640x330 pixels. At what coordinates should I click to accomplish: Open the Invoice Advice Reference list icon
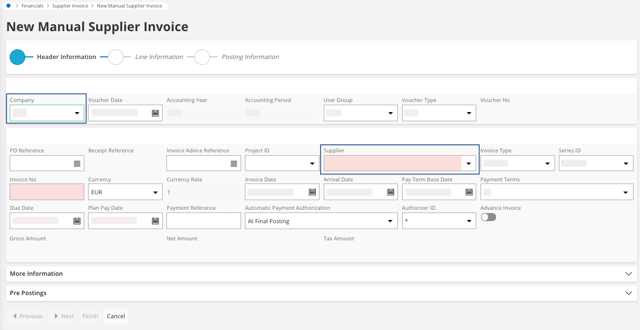(234, 163)
